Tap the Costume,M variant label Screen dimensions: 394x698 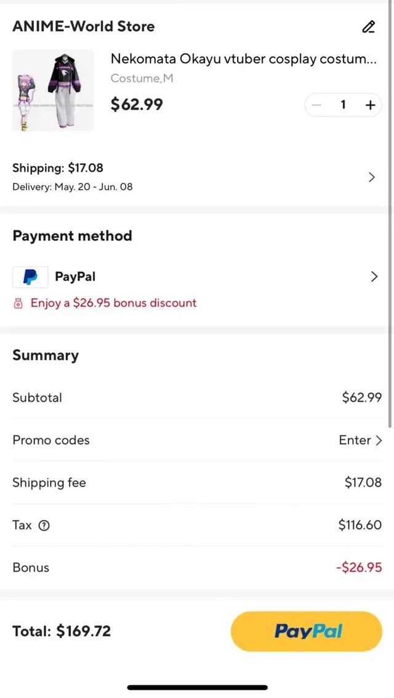[142, 78]
